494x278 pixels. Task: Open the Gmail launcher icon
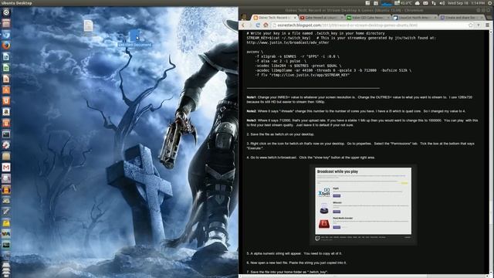click(6, 167)
